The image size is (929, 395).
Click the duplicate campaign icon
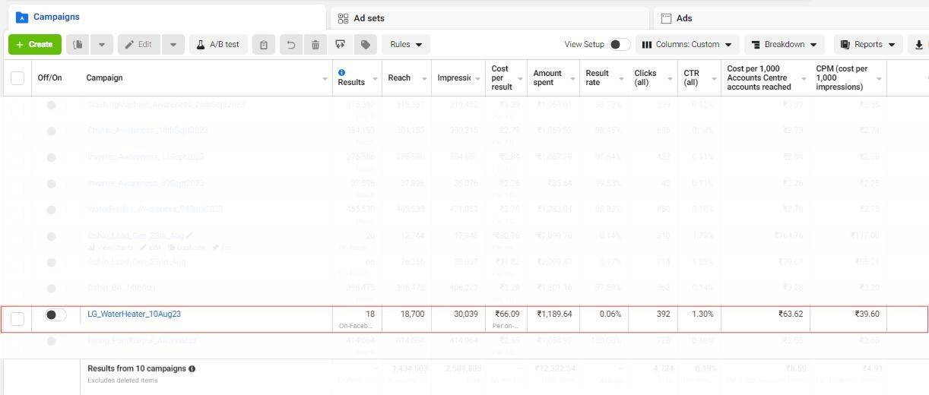[78, 45]
